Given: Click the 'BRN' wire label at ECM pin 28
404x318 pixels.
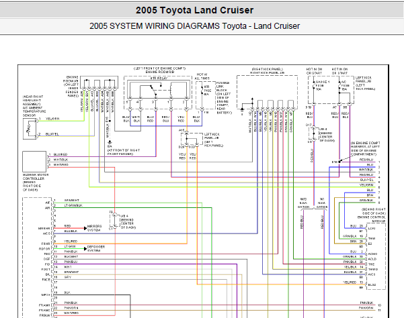Looking at the screenshot, I should click(353, 242).
